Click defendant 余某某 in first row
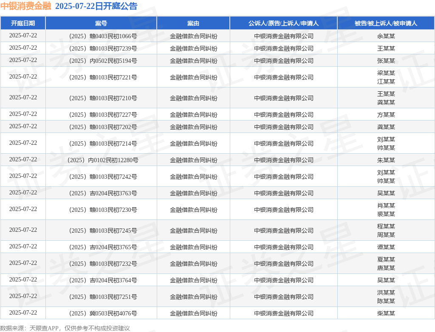435x332 pixels. tap(386, 36)
